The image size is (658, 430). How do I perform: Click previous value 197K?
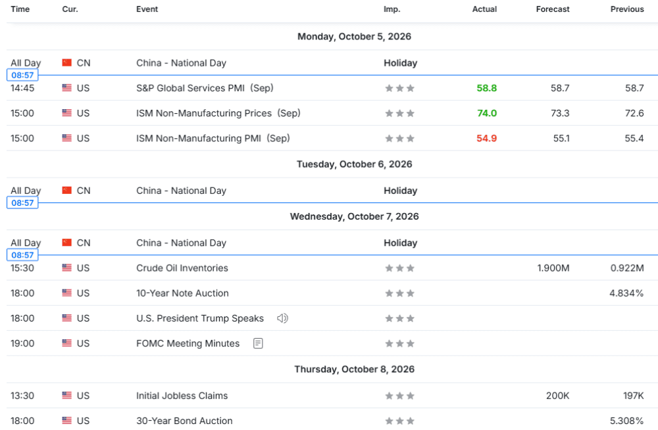point(634,396)
